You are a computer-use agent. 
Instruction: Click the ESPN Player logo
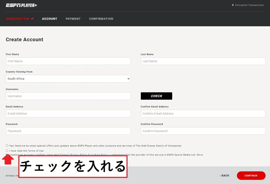(x=21, y=5)
